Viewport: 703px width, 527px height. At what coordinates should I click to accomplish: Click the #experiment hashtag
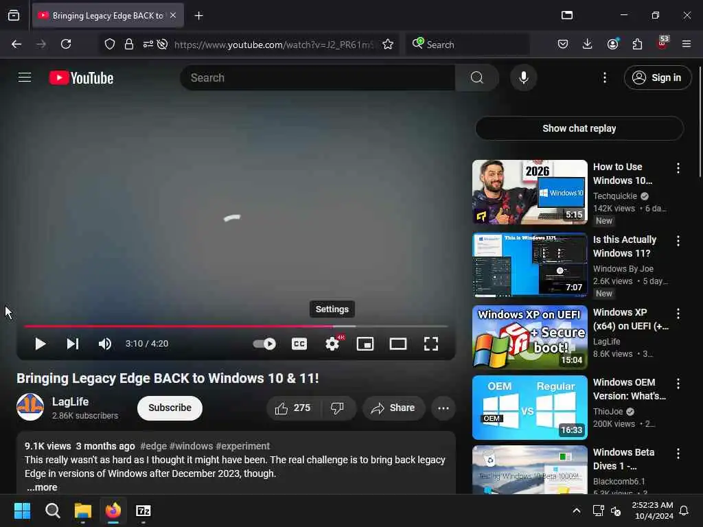[242, 446]
